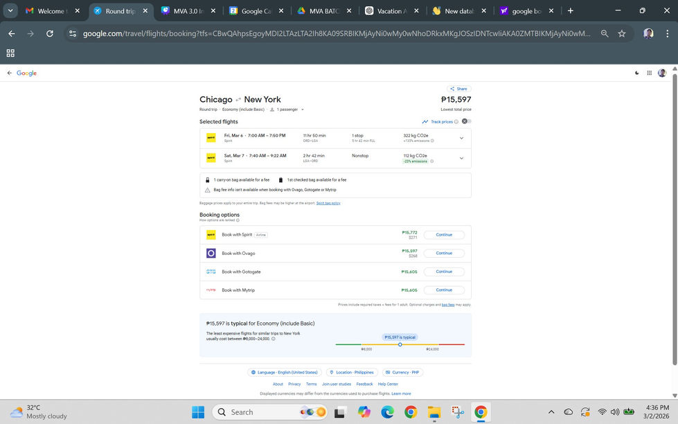
Task: Open the bag fees link
Action: pos(448,305)
